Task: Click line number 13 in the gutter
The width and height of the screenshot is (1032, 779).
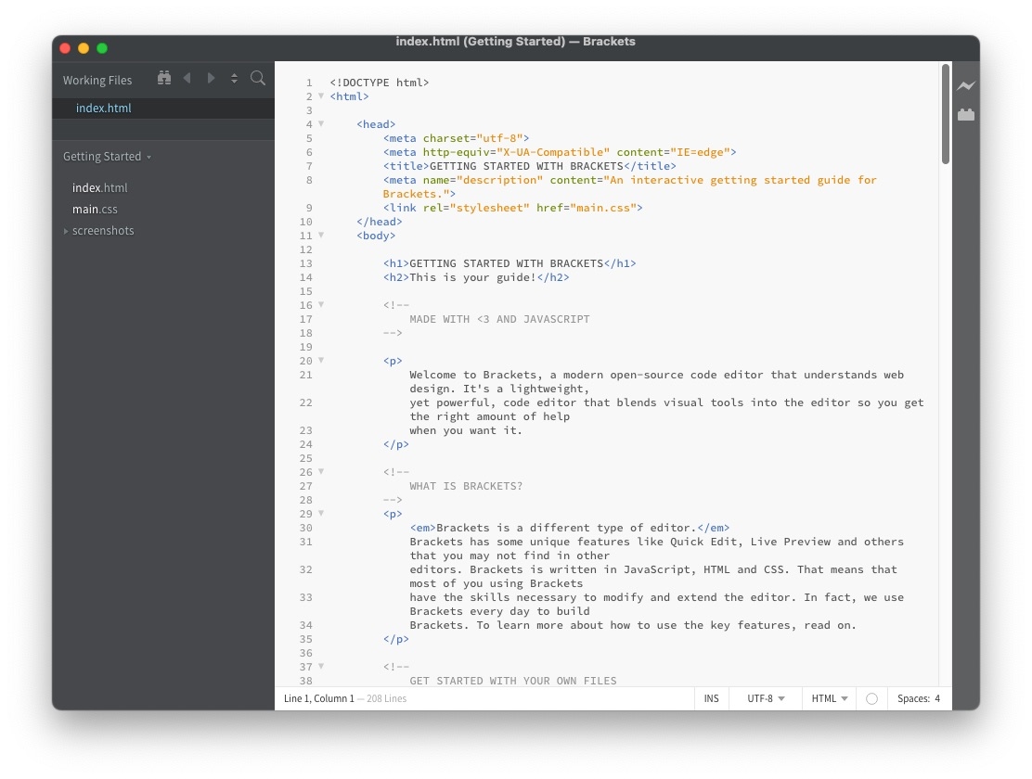Action: click(x=306, y=263)
